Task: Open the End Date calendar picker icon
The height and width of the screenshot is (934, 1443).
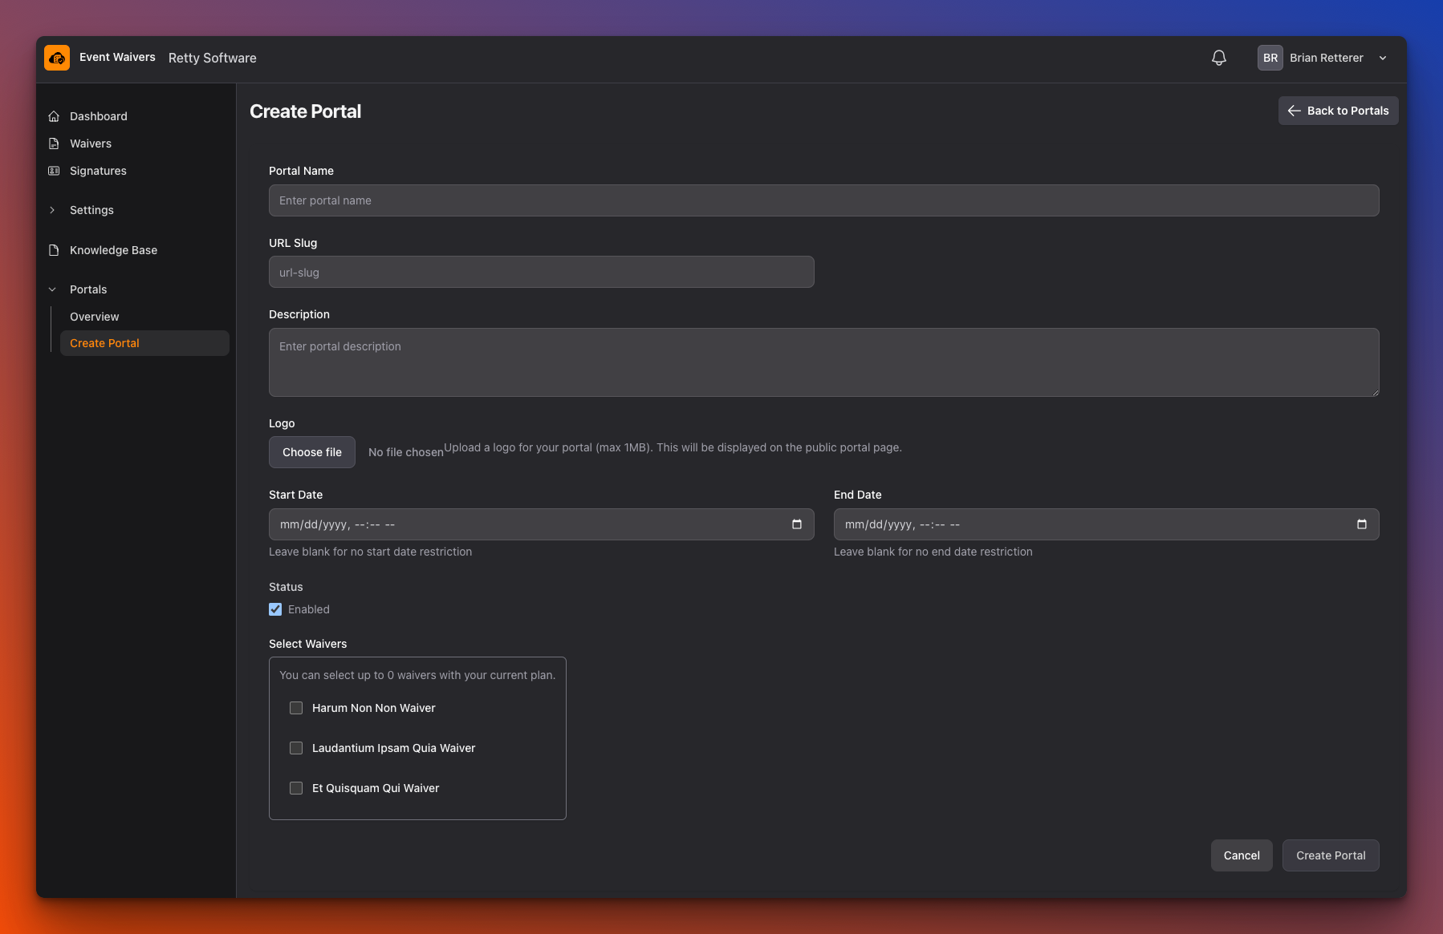Action: [1361, 524]
